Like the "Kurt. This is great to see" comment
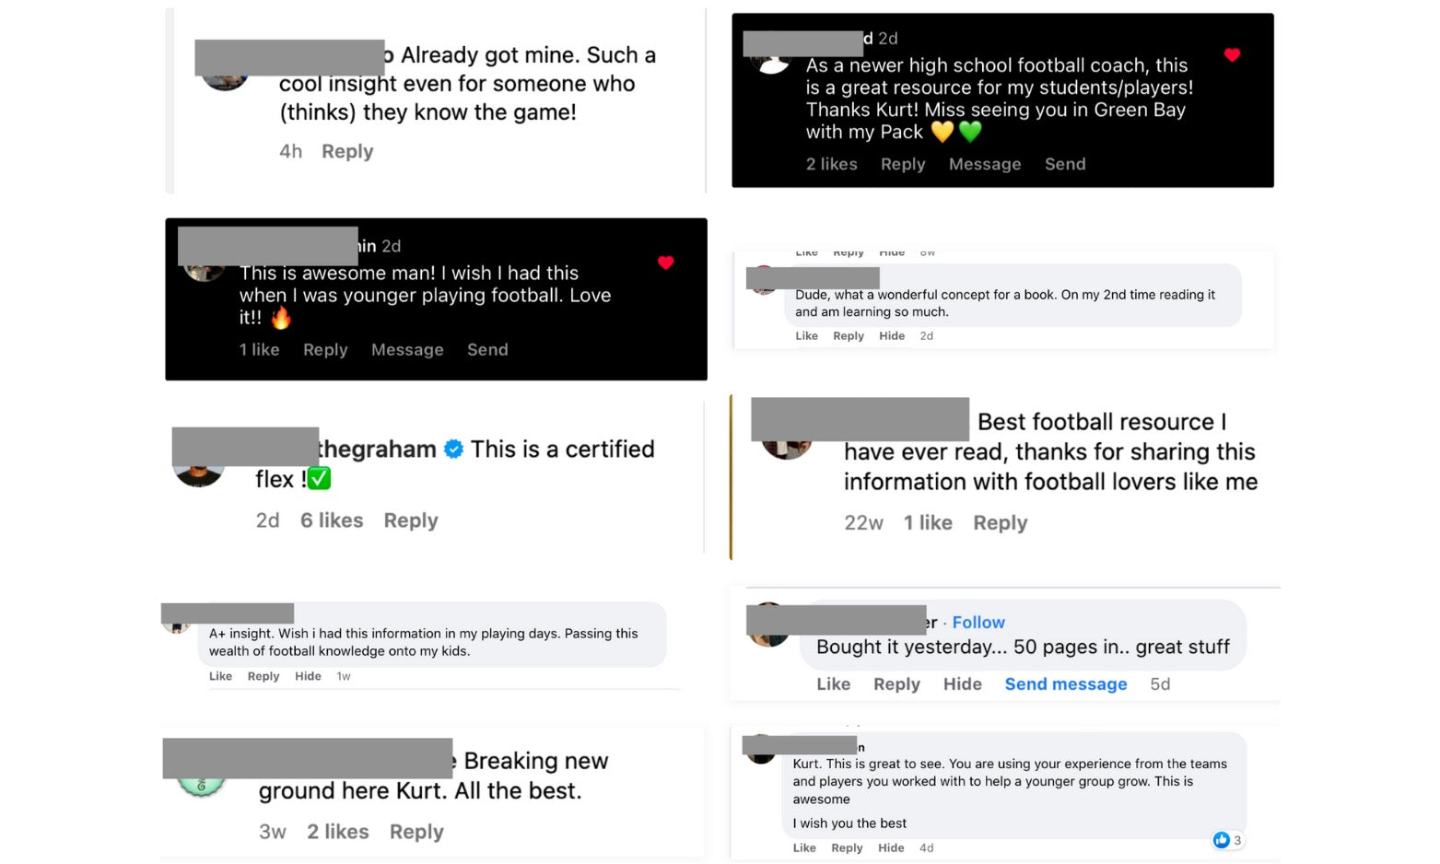Screen dimensions: 1440x864 (x=804, y=847)
